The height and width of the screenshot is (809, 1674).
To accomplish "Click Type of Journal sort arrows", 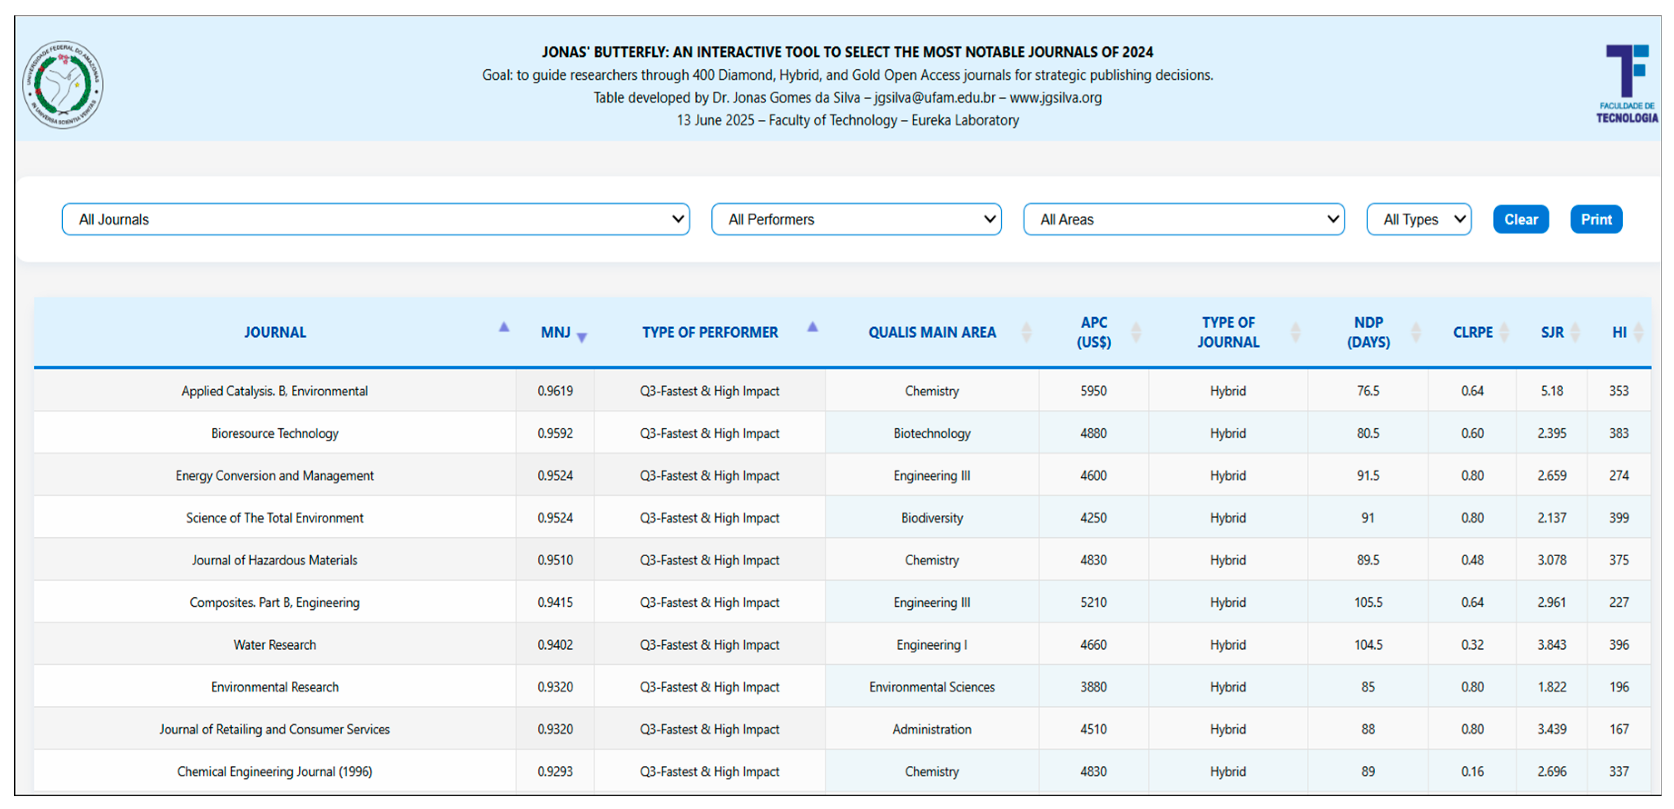I will click(1295, 332).
